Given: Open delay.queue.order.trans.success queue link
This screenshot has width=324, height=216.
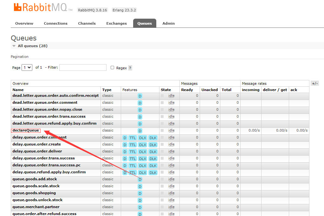Looking at the screenshot, I should coord(44,158).
